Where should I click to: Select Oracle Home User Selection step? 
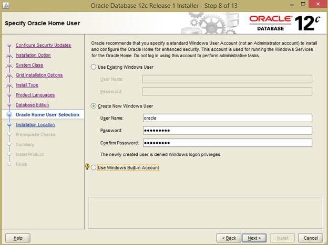pyautogui.click(x=47, y=115)
